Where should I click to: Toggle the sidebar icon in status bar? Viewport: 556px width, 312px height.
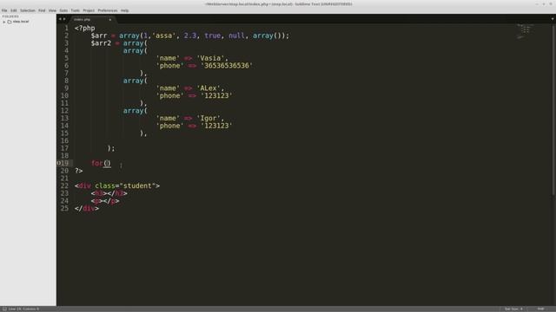(x=4, y=309)
